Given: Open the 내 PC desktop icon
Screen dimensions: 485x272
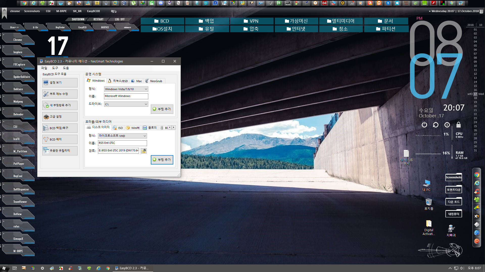Looking at the screenshot, I should coord(426,185).
